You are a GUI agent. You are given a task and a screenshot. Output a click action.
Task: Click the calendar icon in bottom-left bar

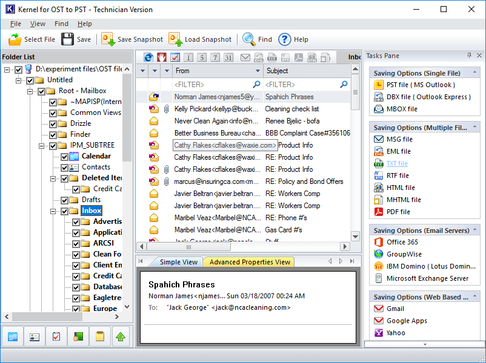click(x=13, y=336)
